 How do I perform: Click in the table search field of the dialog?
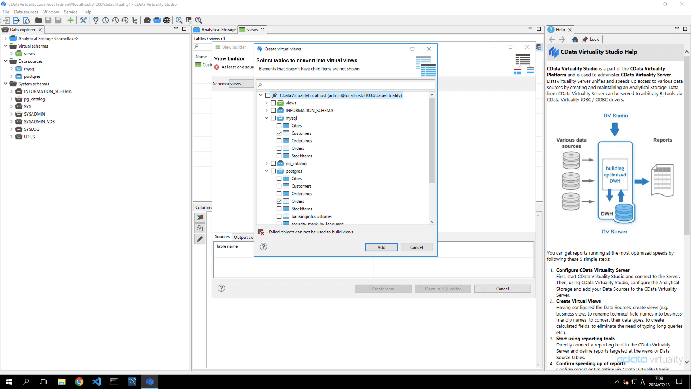coord(345,85)
